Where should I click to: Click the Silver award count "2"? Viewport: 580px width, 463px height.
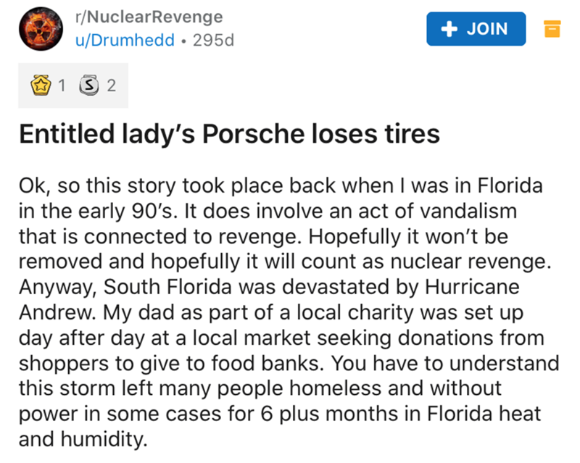click(110, 86)
